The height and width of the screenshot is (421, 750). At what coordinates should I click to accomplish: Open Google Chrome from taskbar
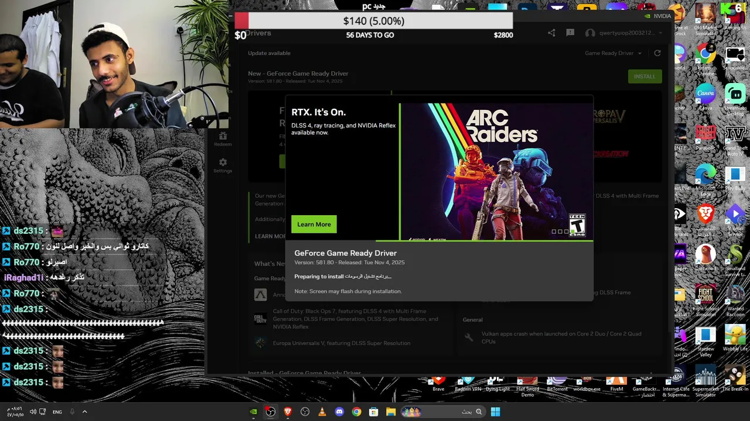point(356,412)
